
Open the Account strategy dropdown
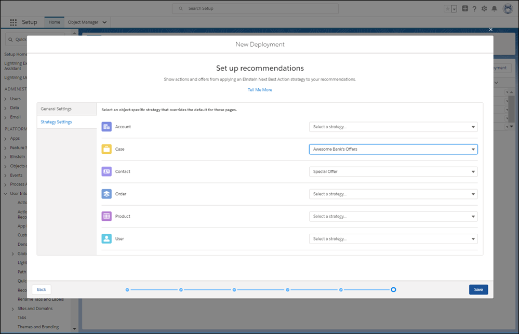point(393,126)
